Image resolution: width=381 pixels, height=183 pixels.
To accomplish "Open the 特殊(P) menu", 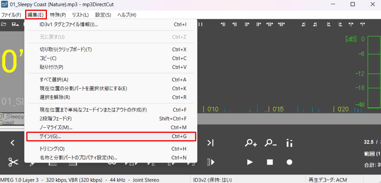I will point(58,15).
